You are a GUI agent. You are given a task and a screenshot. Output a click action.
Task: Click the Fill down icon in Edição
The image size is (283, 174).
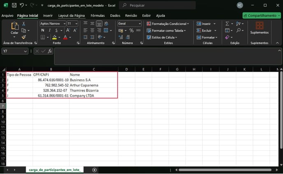(227, 30)
